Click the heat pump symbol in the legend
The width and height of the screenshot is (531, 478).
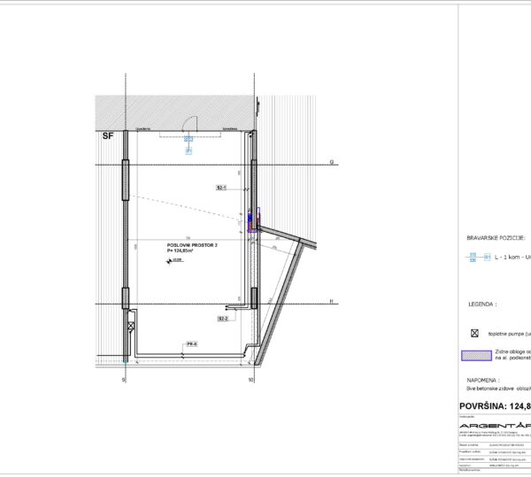point(475,334)
